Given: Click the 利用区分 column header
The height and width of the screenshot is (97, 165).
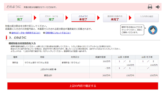Looking at the screenshot, I should pos(75,57).
